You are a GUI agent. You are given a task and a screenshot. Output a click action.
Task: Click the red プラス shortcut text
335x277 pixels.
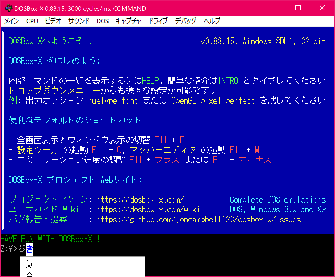click(x=167, y=160)
